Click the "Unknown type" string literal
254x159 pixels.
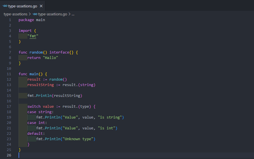point(78,139)
